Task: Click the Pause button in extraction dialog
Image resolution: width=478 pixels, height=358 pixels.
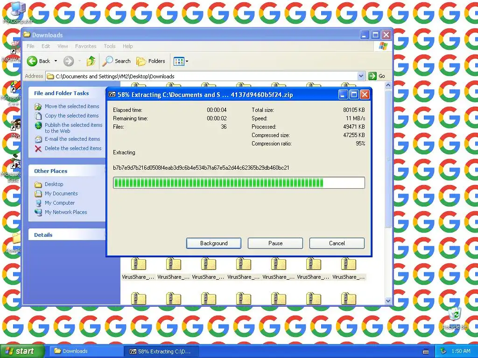Action: pyautogui.click(x=275, y=243)
